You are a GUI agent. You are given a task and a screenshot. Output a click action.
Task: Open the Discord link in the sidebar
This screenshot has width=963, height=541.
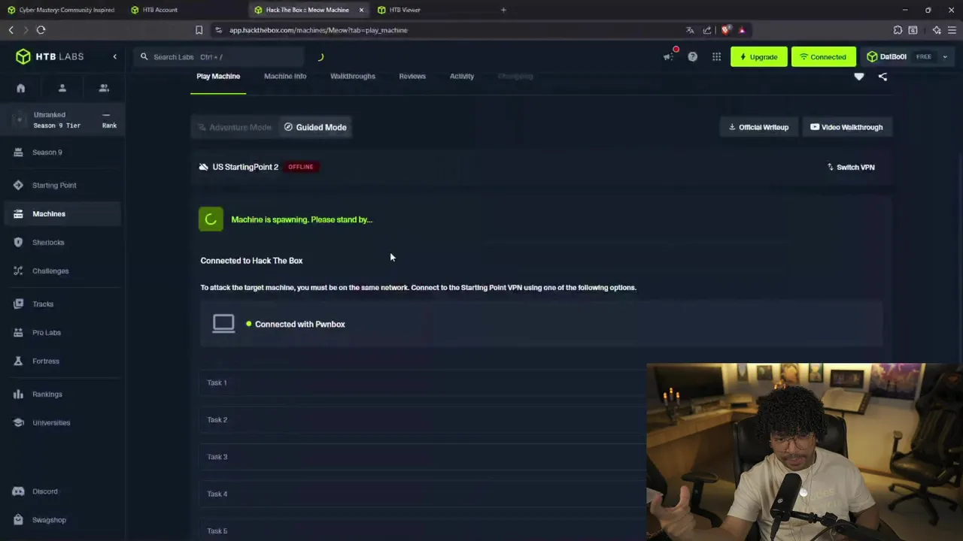point(62,491)
